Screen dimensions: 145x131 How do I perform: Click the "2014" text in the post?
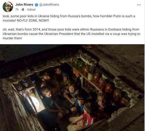tap(36, 29)
